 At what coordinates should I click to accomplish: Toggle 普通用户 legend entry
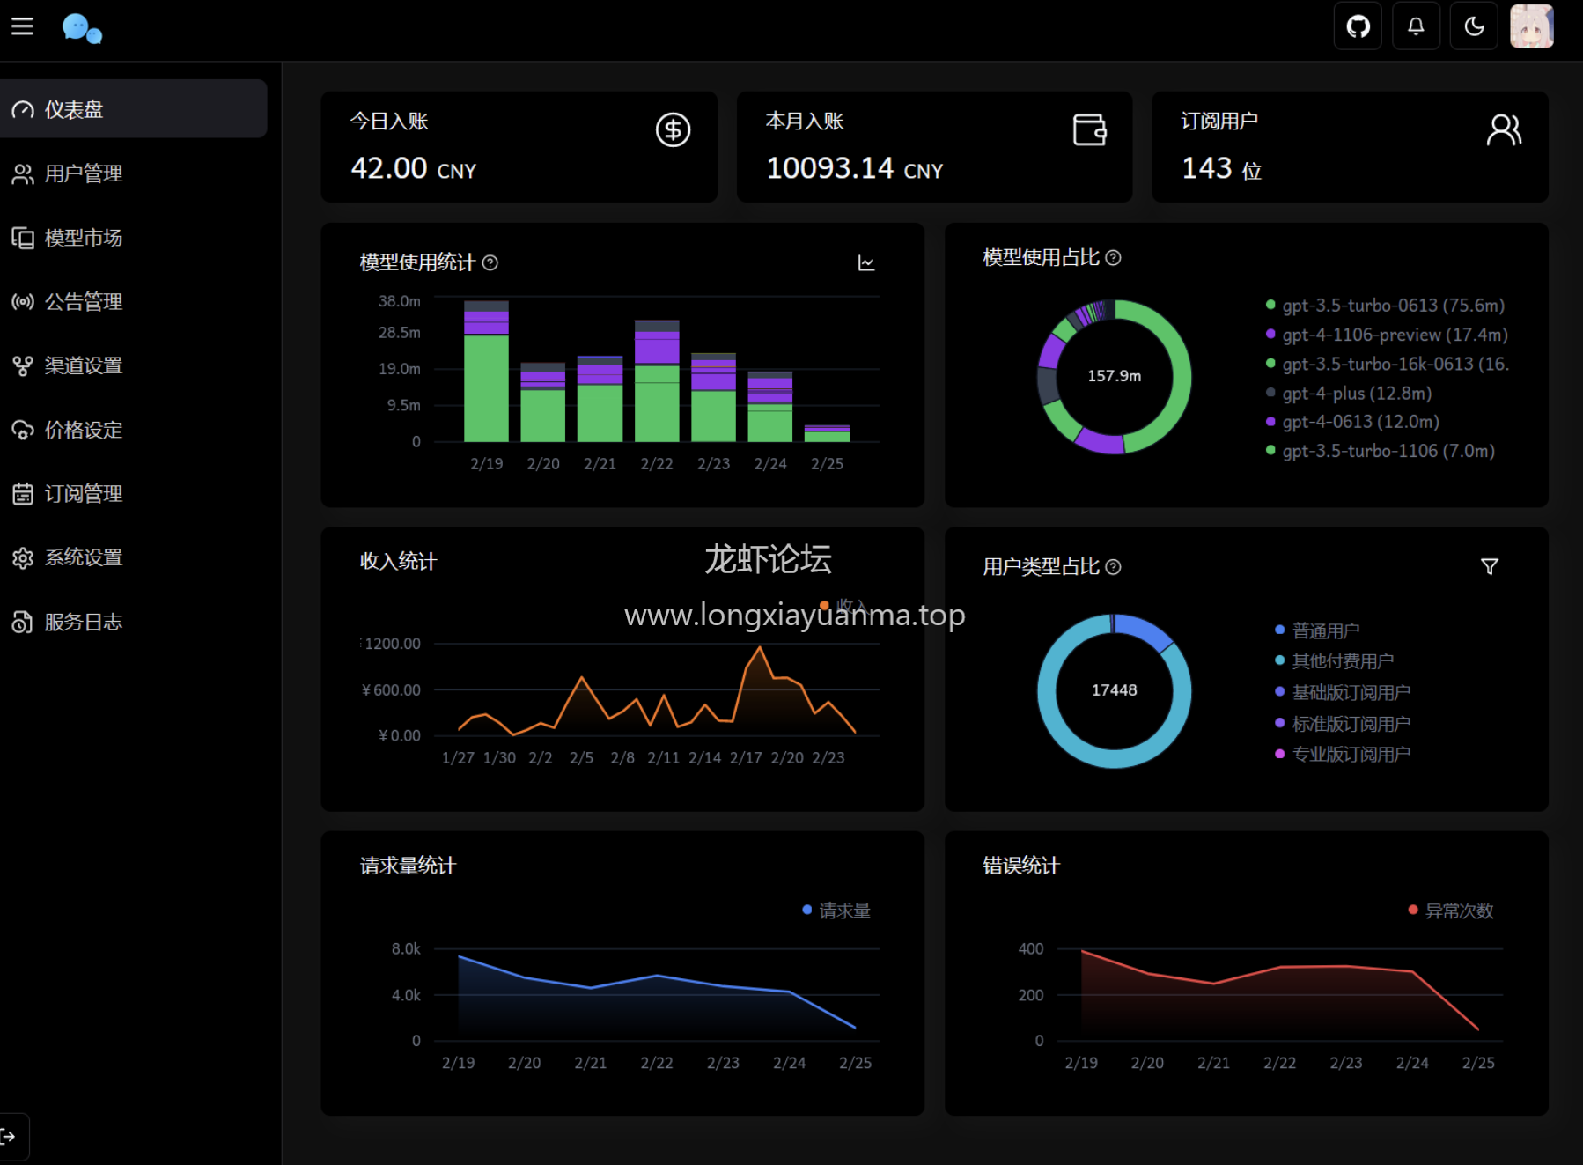click(x=1317, y=630)
